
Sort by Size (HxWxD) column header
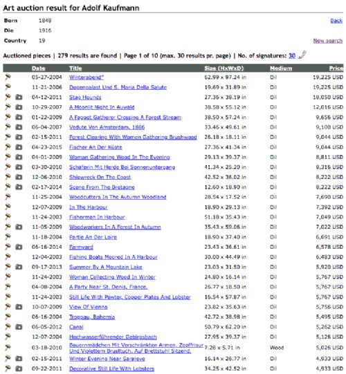click(224, 68)
